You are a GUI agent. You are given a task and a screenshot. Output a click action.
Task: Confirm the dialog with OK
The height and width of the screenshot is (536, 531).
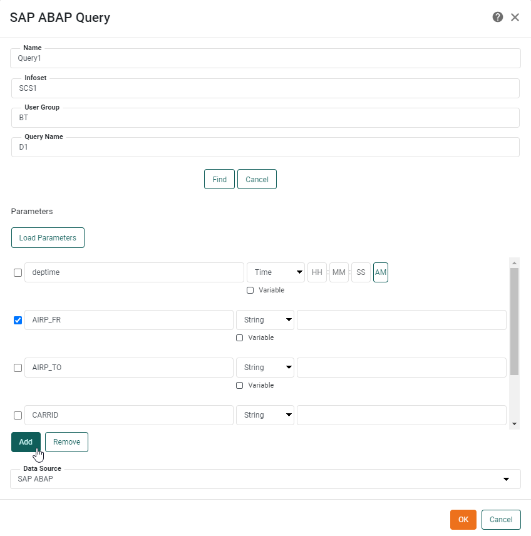[463, 520]
